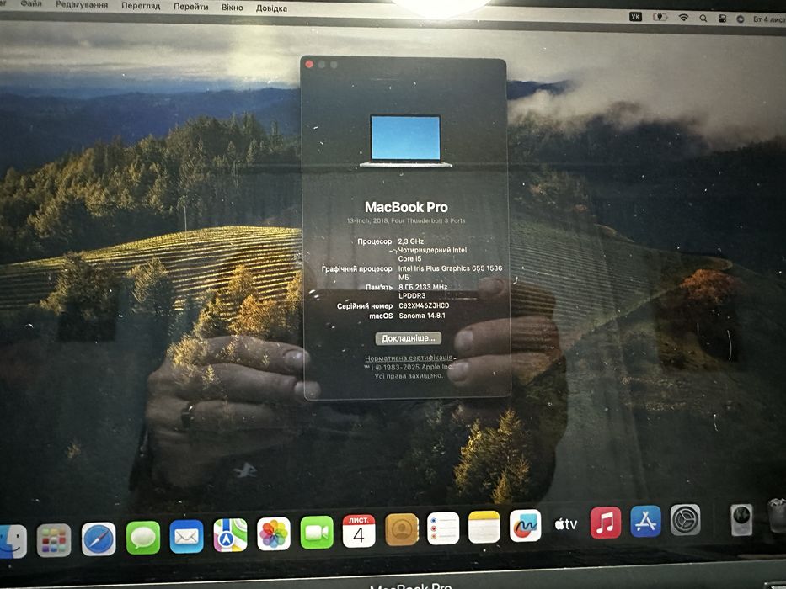Image resolution: width=786 pixels, height=589 pixels.
Task: Open Reminders from the Dock
Action: point(443,528)
